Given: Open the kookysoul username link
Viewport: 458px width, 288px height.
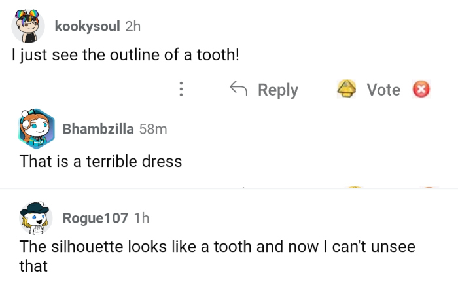Looking at the screenshot, I should click(88, 26).
